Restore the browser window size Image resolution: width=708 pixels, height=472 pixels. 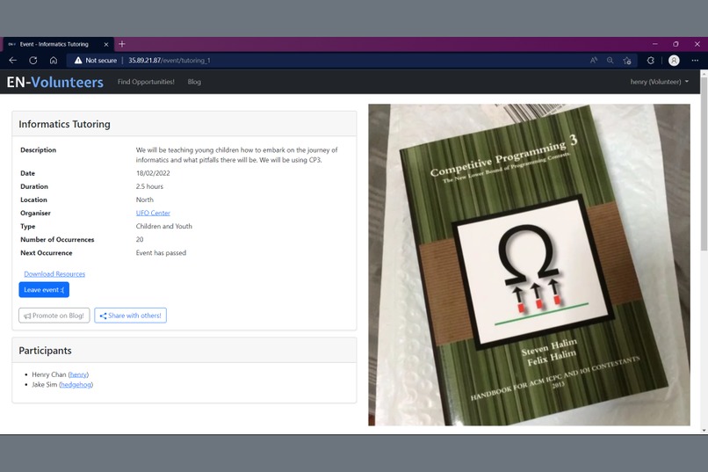click(675, 44)
